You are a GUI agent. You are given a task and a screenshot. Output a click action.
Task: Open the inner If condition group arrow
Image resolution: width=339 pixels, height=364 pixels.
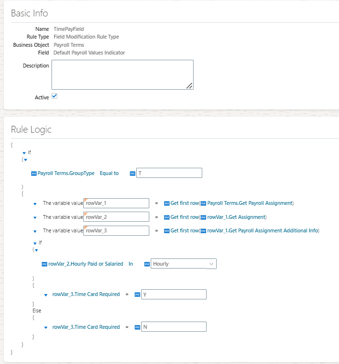click(x=37, y=250)
